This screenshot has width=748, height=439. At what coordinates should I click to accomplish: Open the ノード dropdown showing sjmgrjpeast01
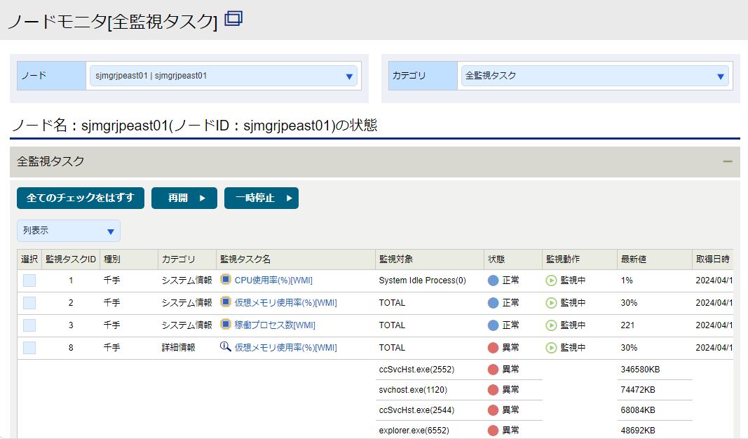point(223,76)
